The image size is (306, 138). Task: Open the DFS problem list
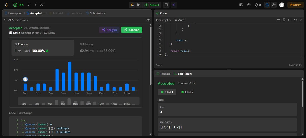[x=19, y=5]
